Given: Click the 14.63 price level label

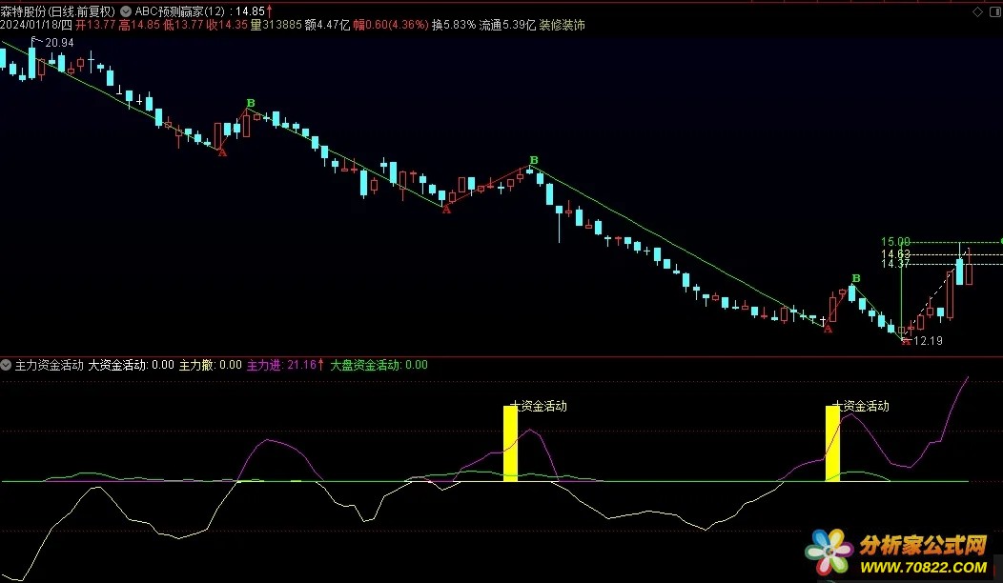Looking at the screenshot, I should pos(895,253).
